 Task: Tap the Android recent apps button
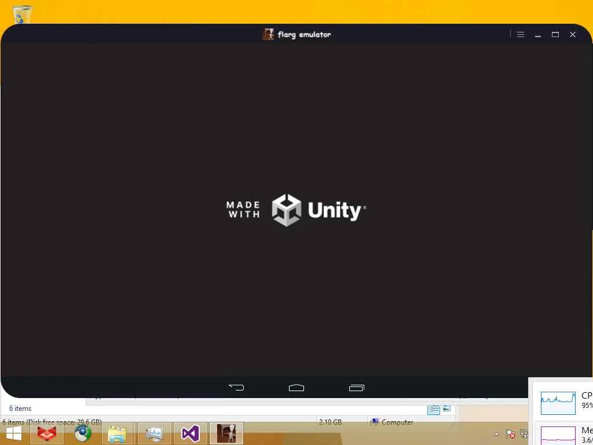tap(356, 388)
